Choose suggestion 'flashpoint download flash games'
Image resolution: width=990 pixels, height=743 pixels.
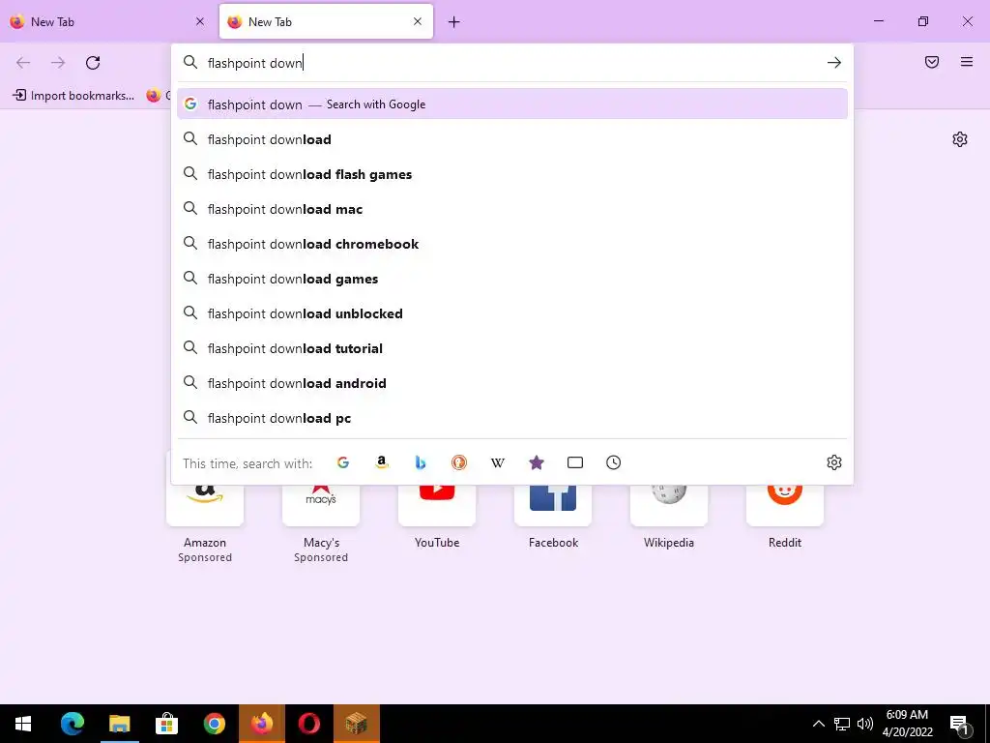tap(512, 174)
